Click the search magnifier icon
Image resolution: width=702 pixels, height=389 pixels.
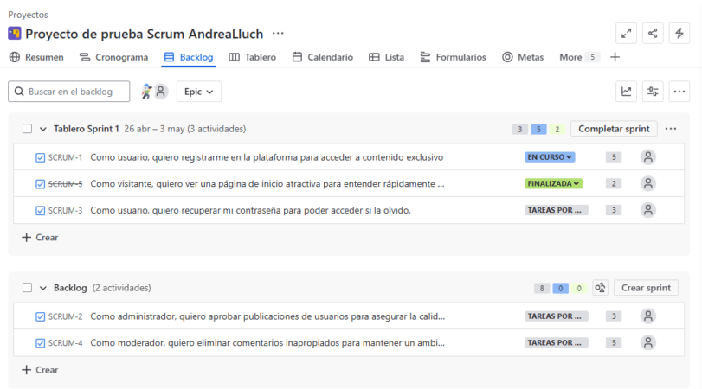pos(19,92)
